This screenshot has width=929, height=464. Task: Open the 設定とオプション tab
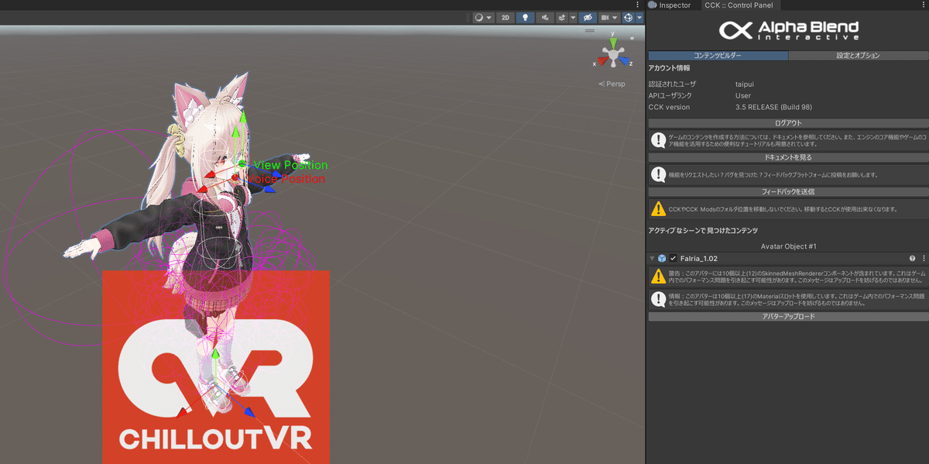(858, 55)
